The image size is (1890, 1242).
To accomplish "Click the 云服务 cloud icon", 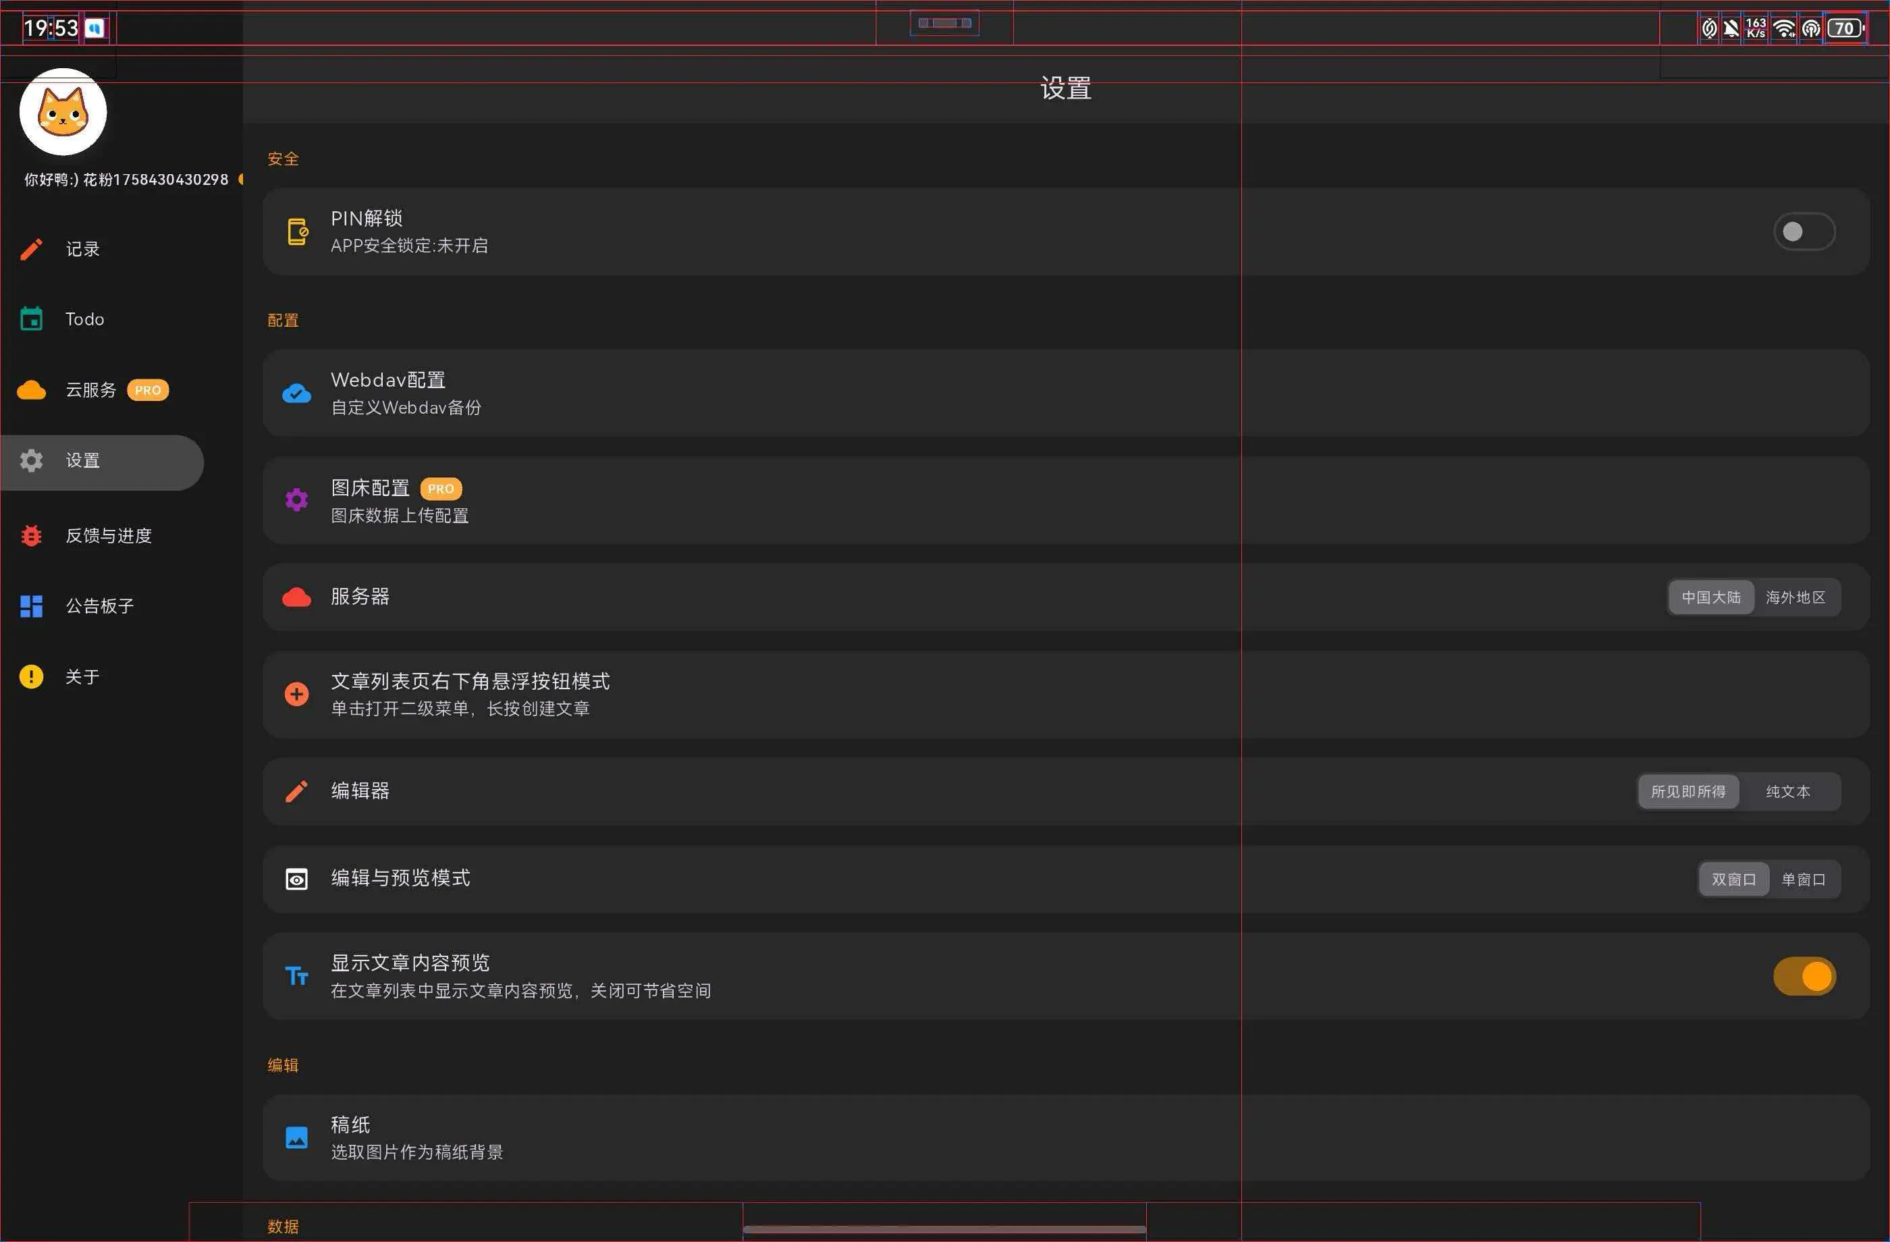I will [x=31, y=390].
